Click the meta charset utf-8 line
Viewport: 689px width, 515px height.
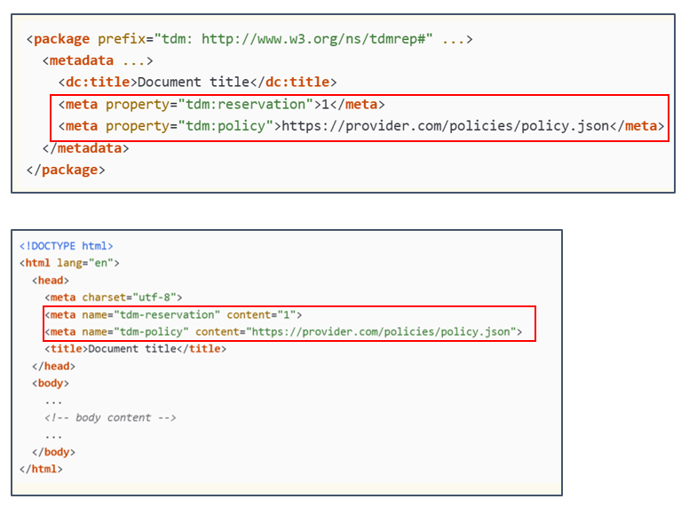click(x=114, y=297)
